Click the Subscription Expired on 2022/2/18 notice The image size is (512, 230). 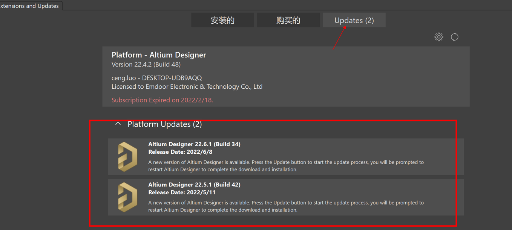(162, 100)
